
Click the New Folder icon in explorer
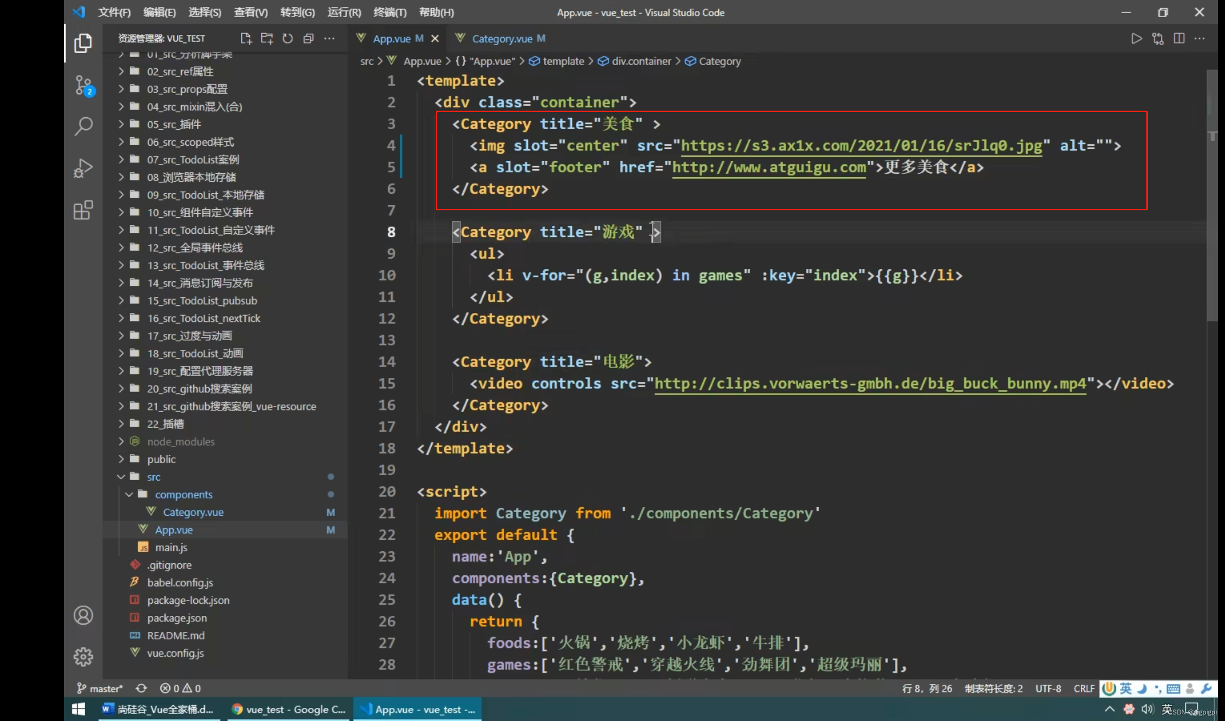(x=267, y=39)
